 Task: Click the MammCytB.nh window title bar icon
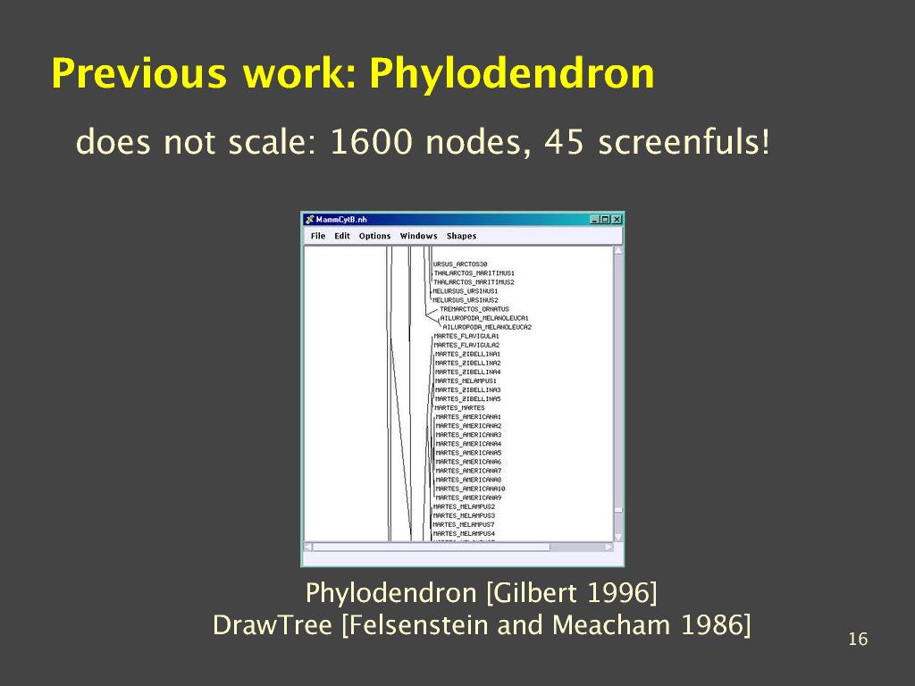(309, 220)
